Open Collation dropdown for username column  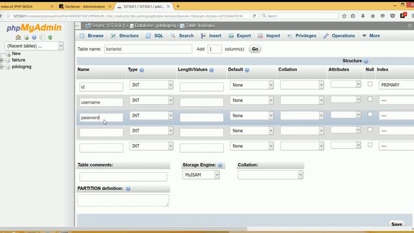click(302, 100)
